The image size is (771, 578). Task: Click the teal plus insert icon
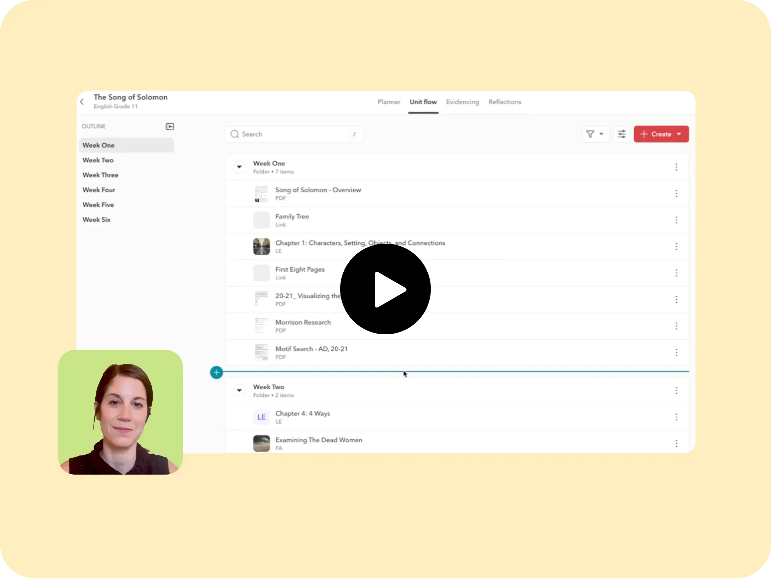click(x=216, y=372)
